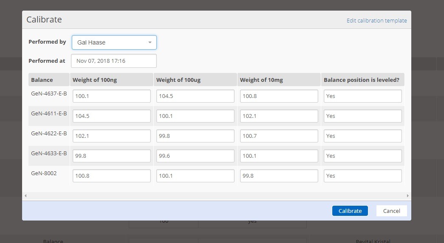
Task: Click the horizontal scrollbar right arrow
Action: point(408,196)
